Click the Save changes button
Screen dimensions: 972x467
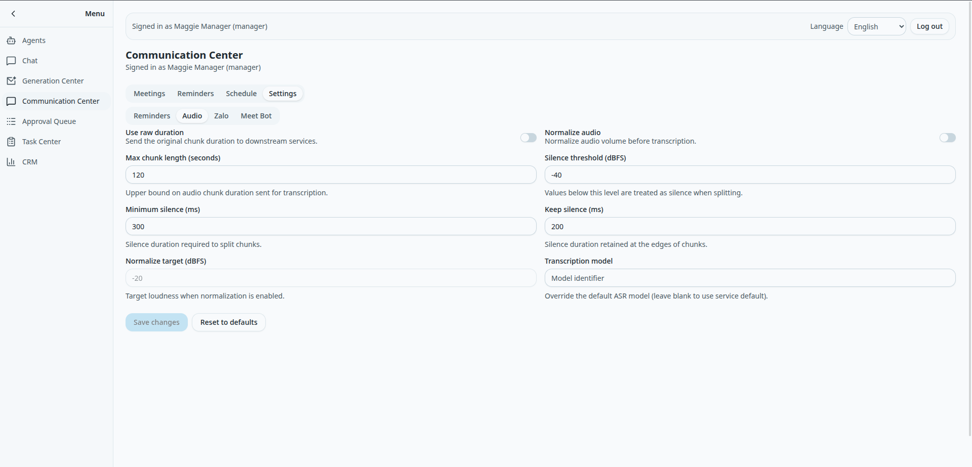pyautogui.click(x=156, y=322)
